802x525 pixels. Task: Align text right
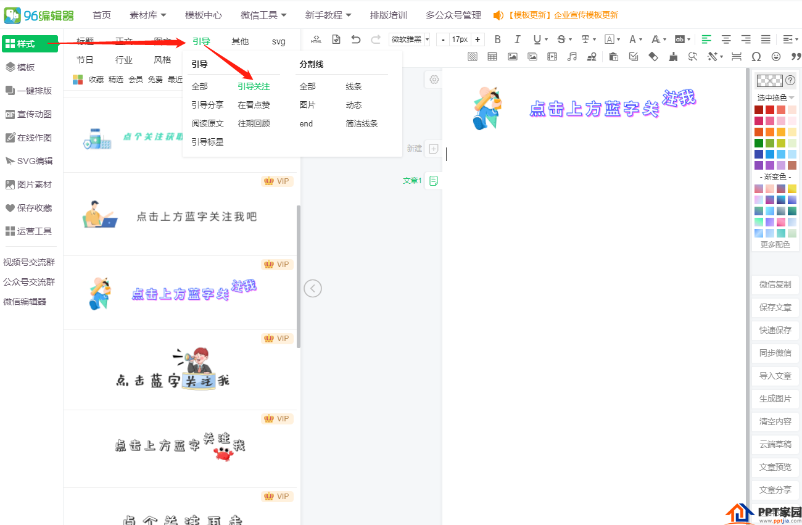coord(746,39)
